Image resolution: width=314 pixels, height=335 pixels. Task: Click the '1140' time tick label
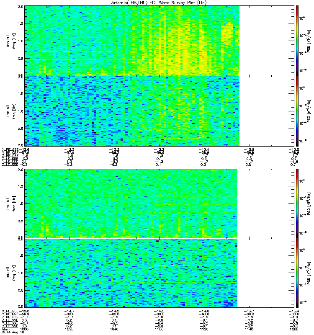click(249, 329)
